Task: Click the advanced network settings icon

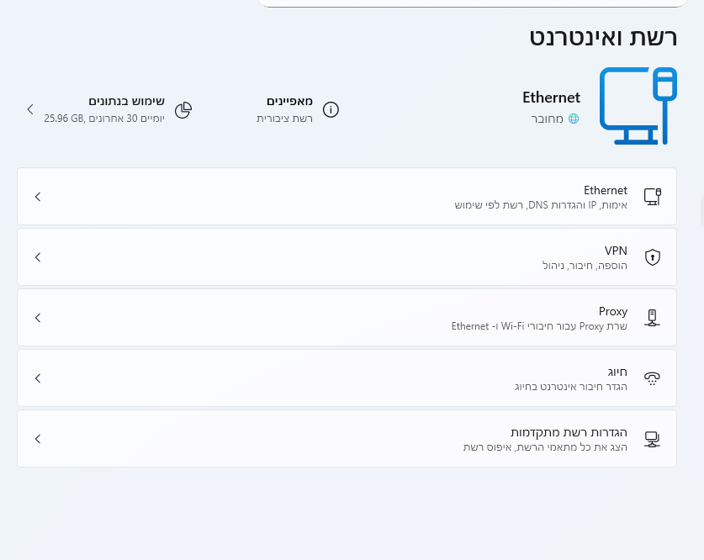Action: [x=653, y=439]
